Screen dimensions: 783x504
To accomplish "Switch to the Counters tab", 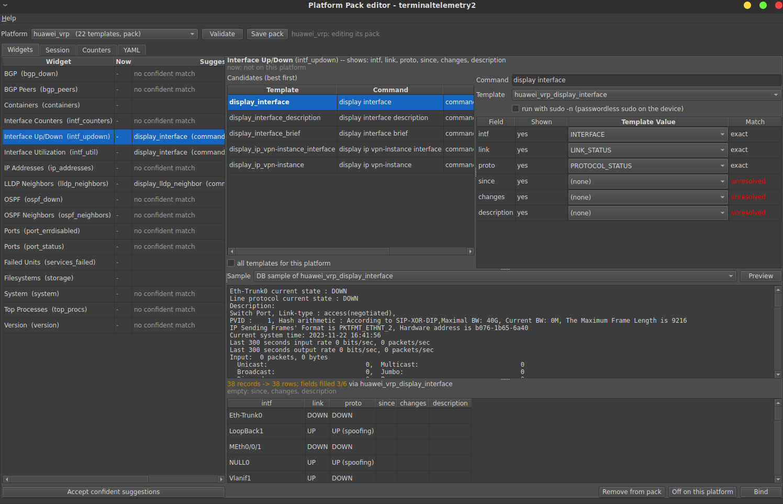I will tap(96, 50).
